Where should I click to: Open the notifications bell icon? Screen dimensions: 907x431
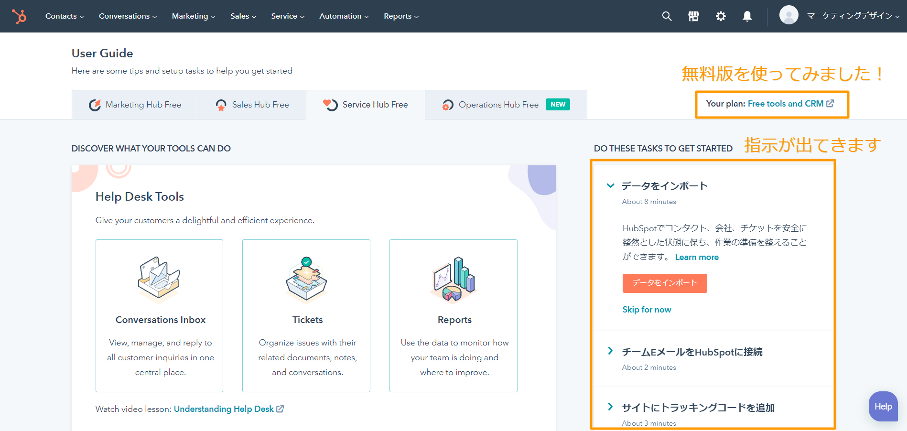click(747, 16)
